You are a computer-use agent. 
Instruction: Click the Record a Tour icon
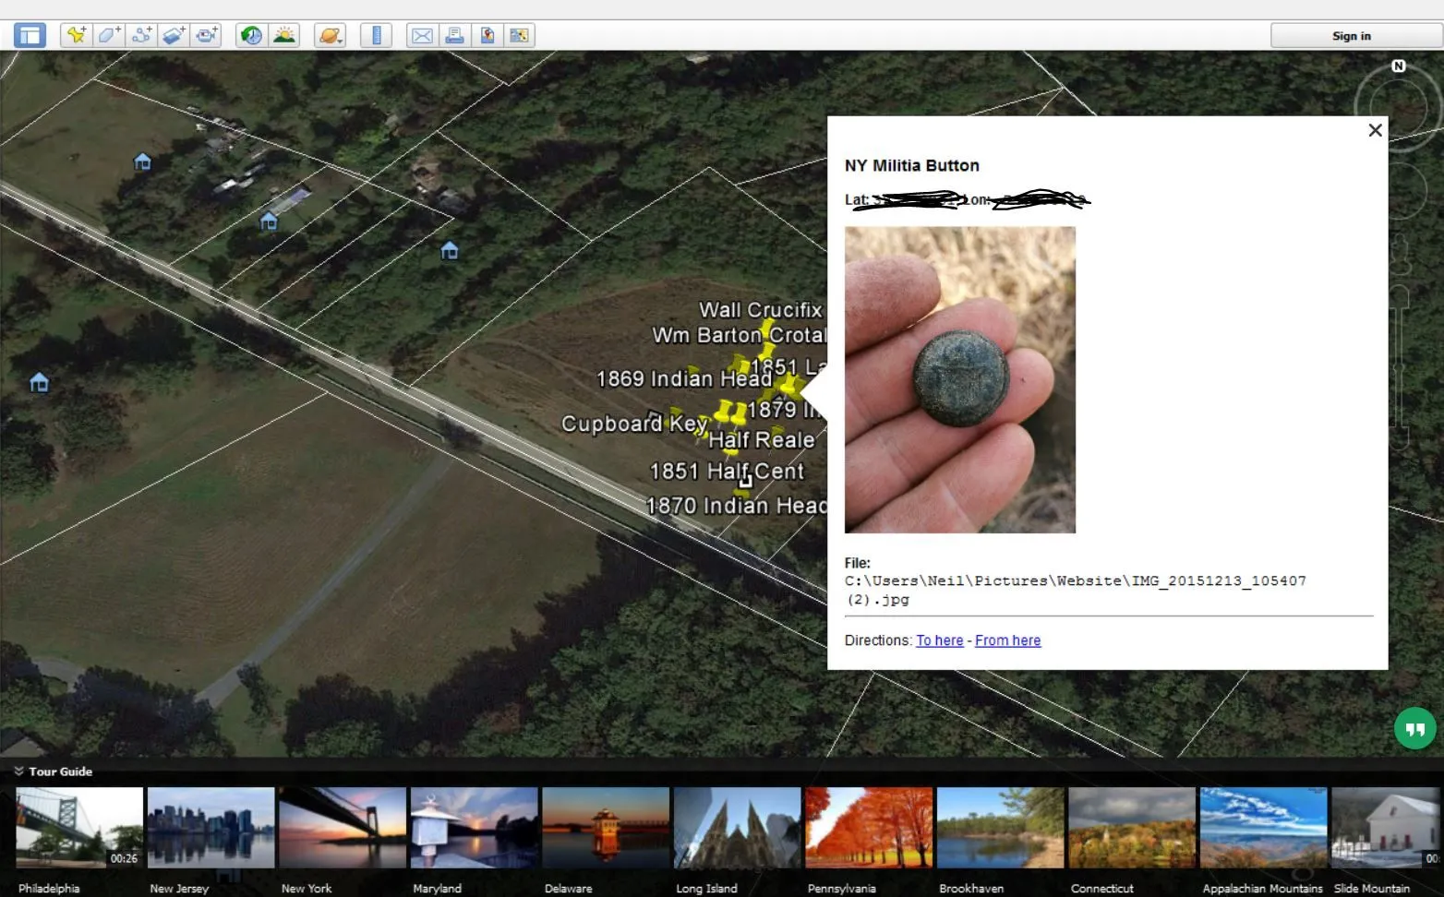click(208, 36)
